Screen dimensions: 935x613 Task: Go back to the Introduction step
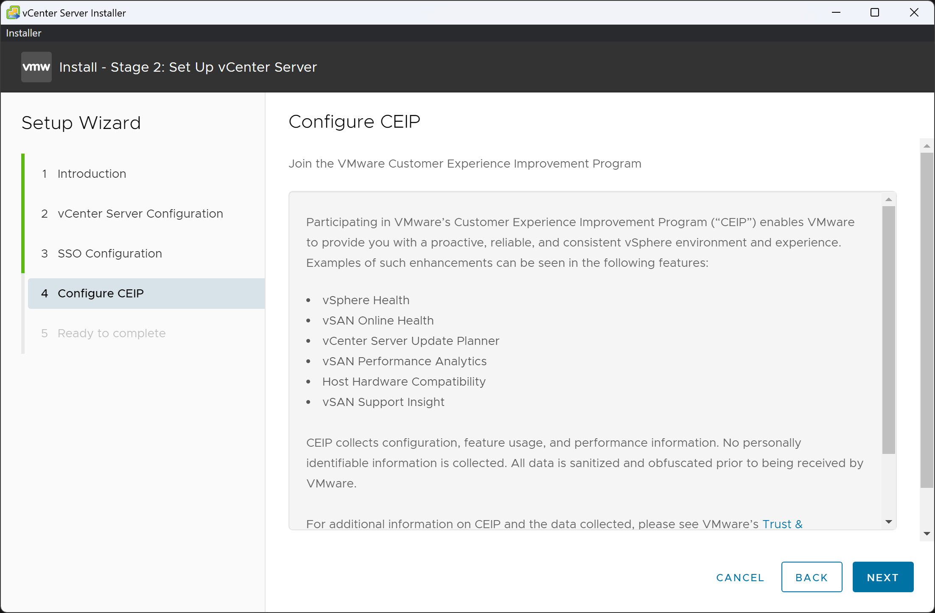coord(92,174)
